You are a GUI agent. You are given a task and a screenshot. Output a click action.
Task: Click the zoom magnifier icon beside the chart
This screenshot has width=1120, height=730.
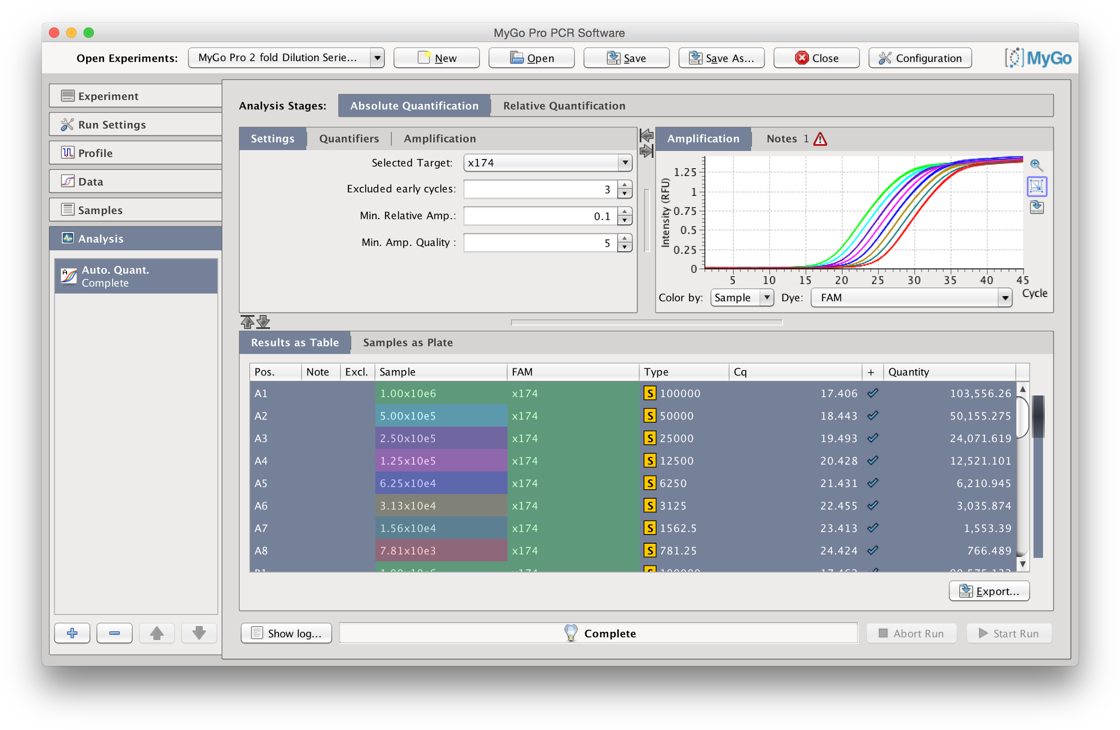[x=1036, y=165]
